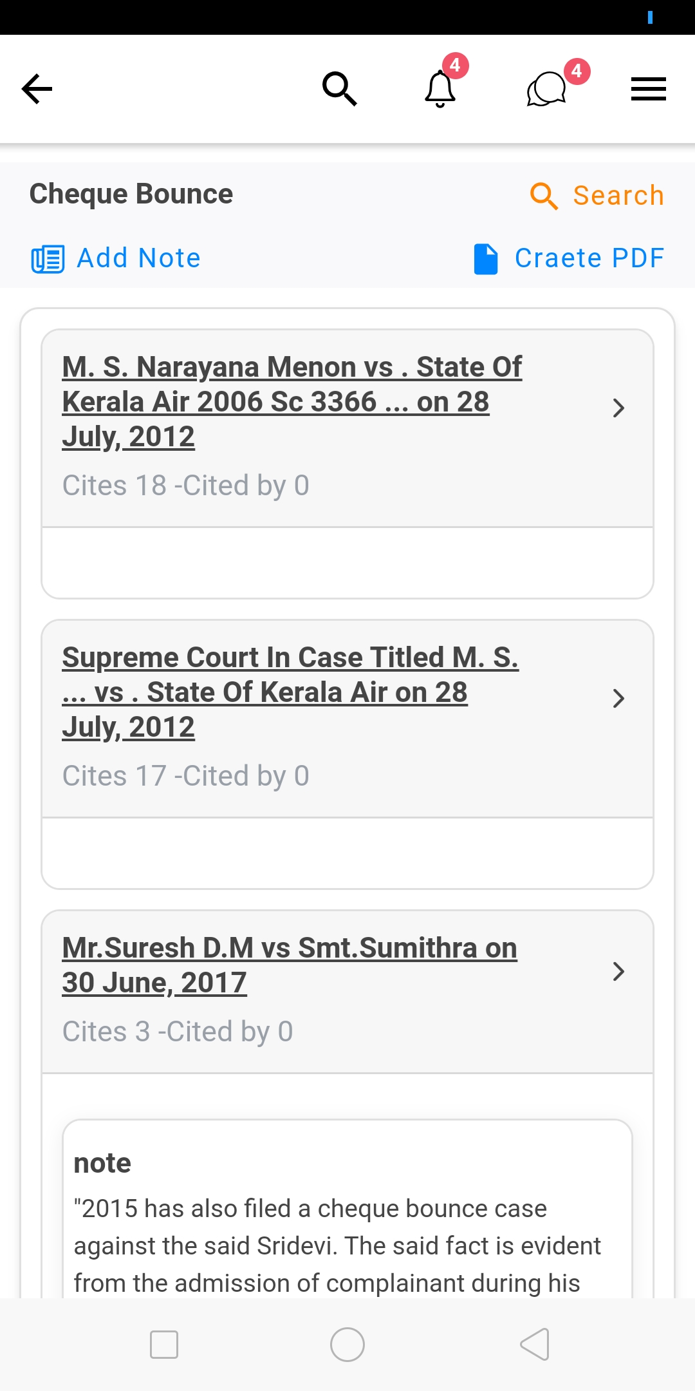Open M. S. Narayana Menon vs State Of Kerala link
Screen dimensions: 695x1391
(x=292, y=401)
